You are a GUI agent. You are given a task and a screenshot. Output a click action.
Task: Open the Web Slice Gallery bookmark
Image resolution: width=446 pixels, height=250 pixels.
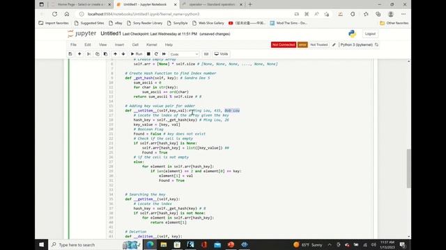pyautogui.click(x=208, y=23)
